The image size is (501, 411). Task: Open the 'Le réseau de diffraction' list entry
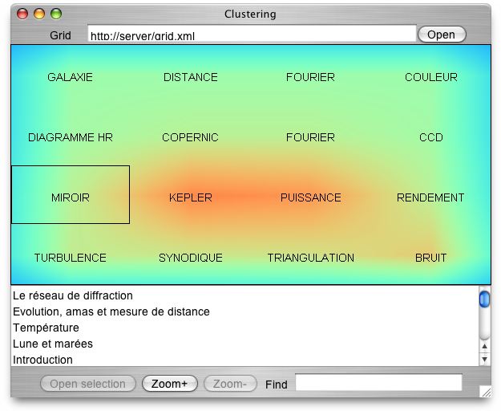[x=73, y=296]
